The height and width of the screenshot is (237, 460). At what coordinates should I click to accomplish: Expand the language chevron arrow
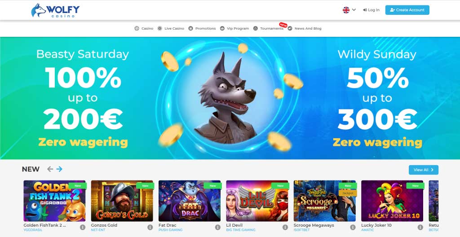(354, 10)
